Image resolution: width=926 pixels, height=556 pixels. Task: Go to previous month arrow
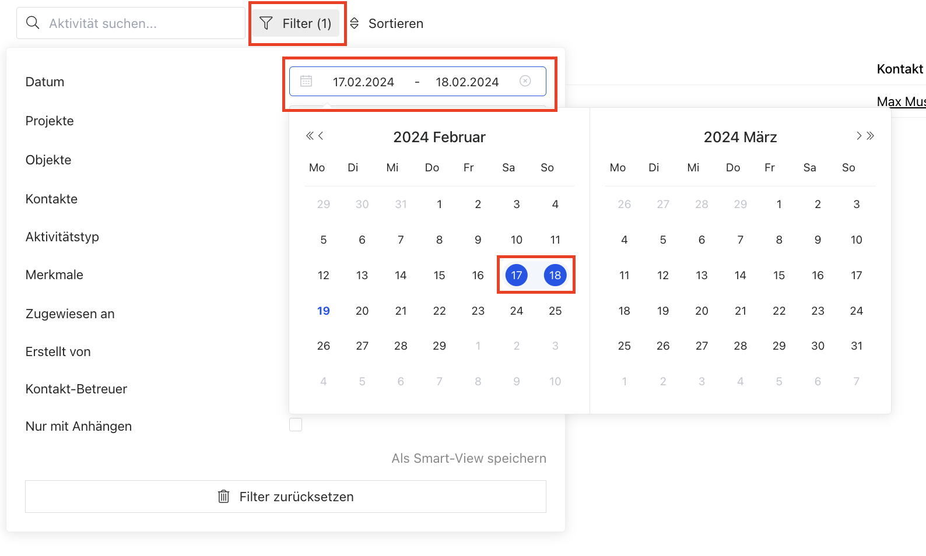tap(321, 136)
